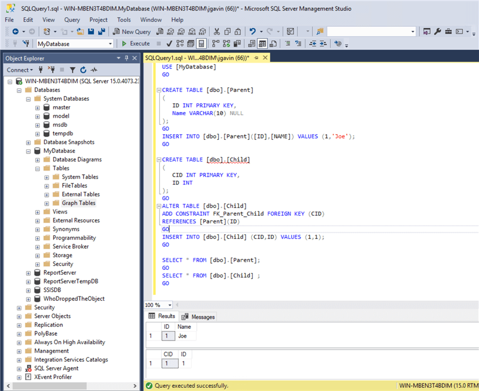This screenshot has height=391, width=479.
Task: Click the MDX query icon
Action: point(170,31)
